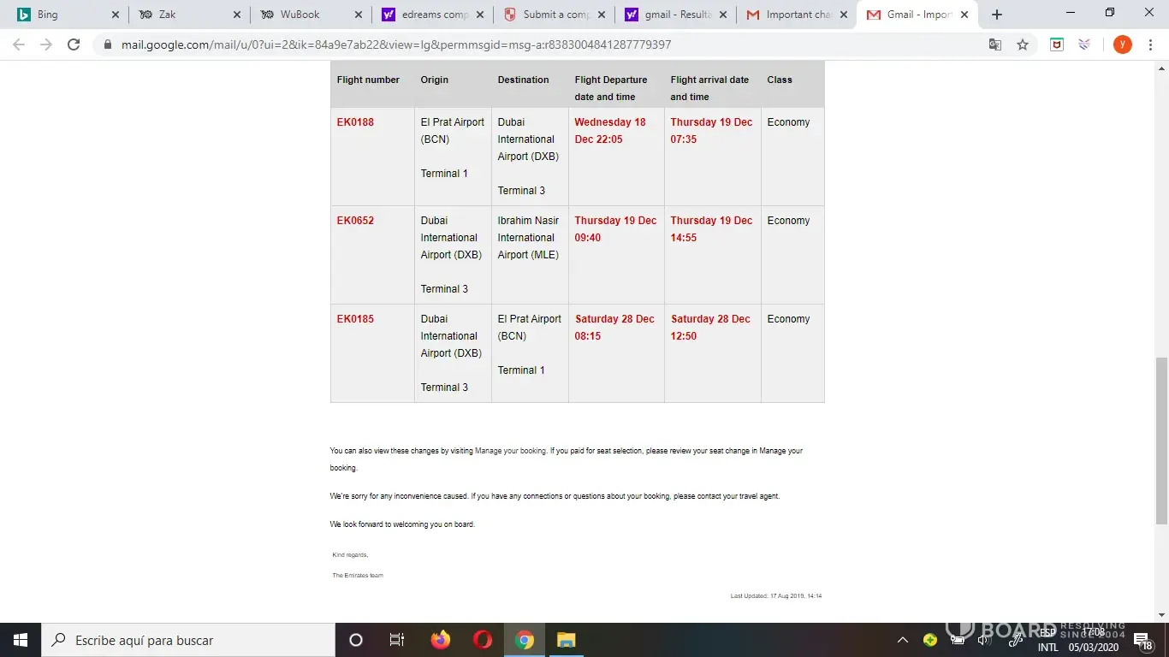Click arrival time Thursday 19 Dec 14:55
This screenshot has height=657, width=1169.
711,229
